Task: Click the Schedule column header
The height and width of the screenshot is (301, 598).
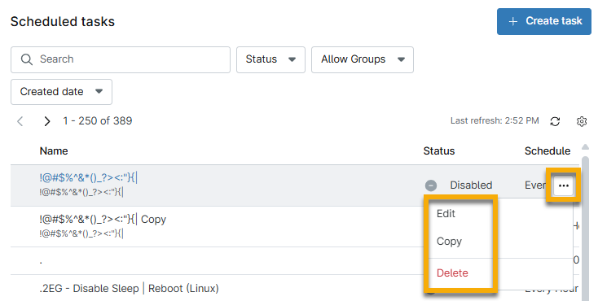Action: (547, 150)
